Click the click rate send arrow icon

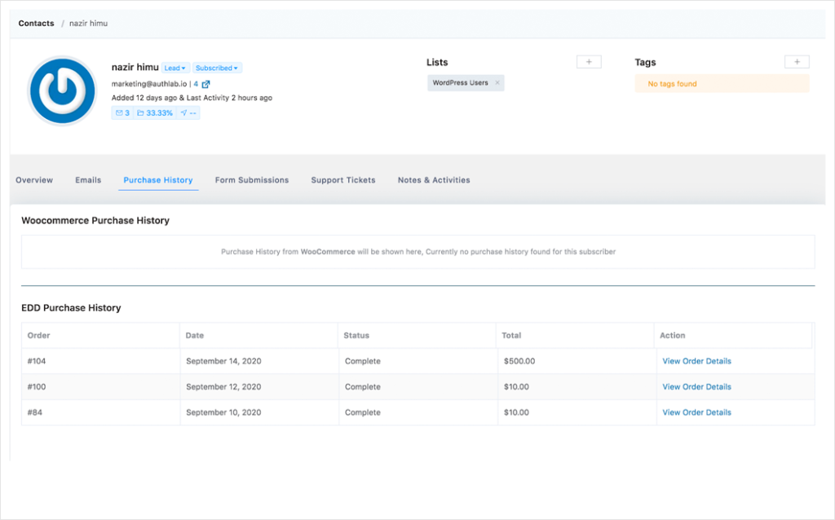(183, 112)
